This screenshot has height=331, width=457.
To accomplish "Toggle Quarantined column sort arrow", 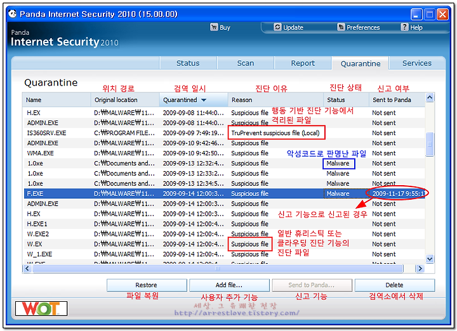I will point(204,100).
